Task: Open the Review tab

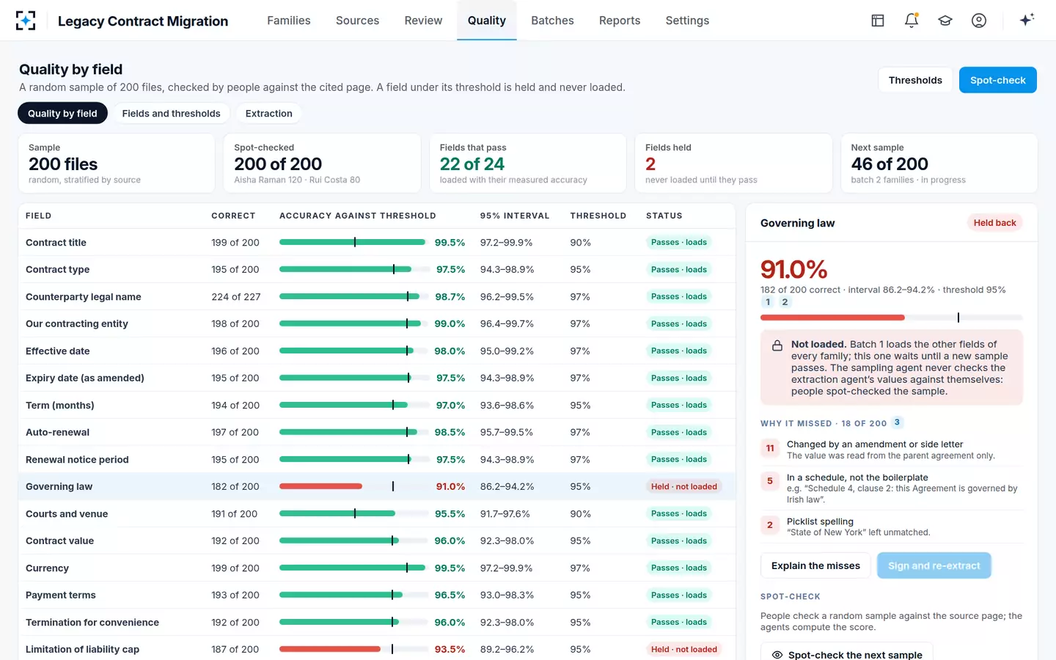Action: coord(423,21)
